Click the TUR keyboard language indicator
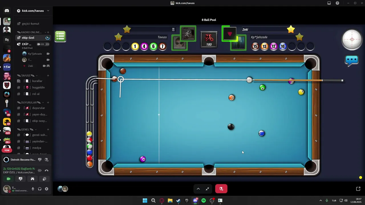 tap(334, 200)
